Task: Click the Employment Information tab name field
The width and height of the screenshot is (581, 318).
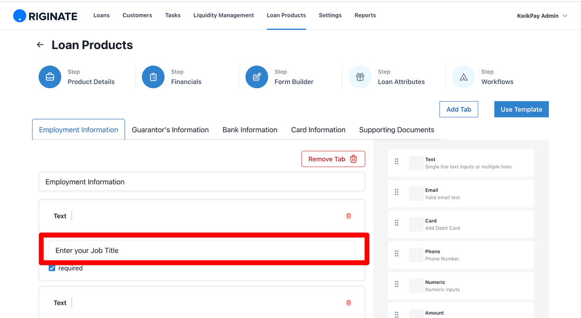Action: (x=202, y=182)
